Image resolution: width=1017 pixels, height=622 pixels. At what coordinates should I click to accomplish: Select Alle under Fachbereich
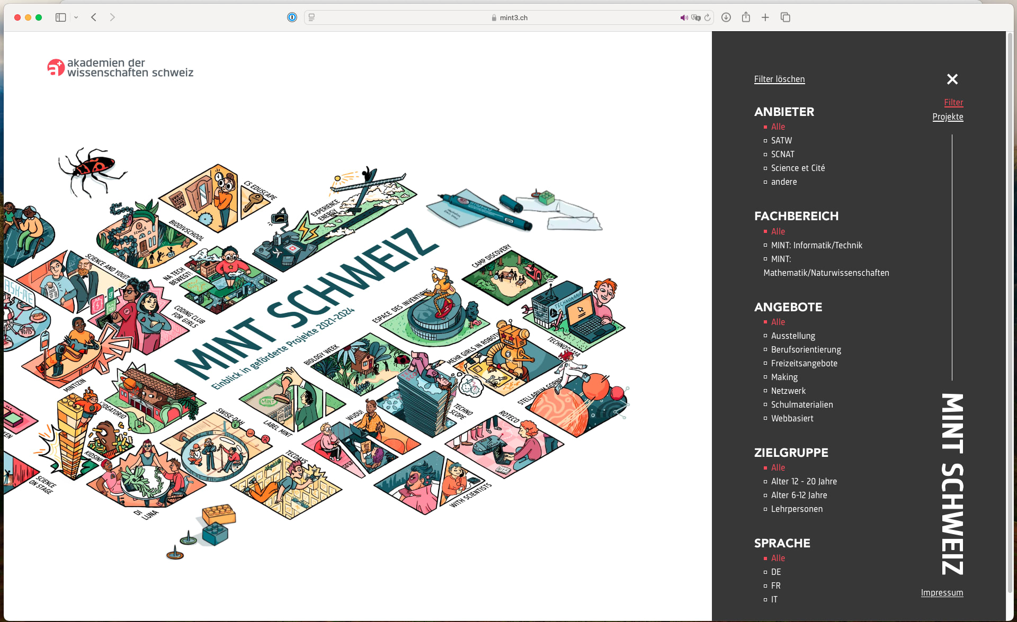[x=778, y=231]
